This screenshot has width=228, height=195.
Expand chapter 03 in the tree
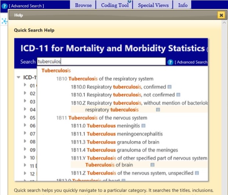pyautogui.click(x=25, y=101)
